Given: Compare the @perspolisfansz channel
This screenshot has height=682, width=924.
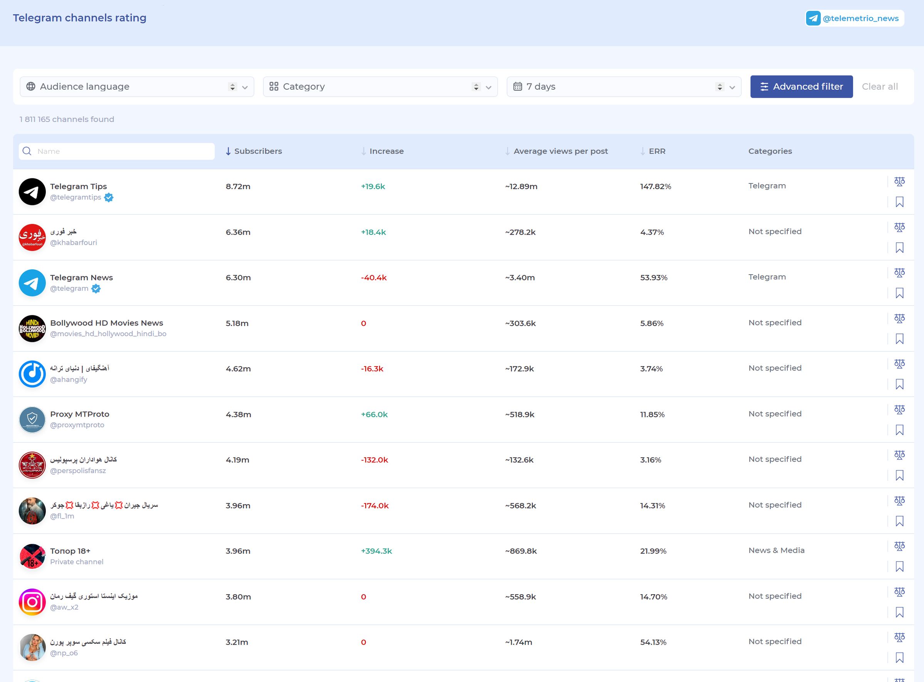Looking at the screenshot, I should tap(899, 455).
